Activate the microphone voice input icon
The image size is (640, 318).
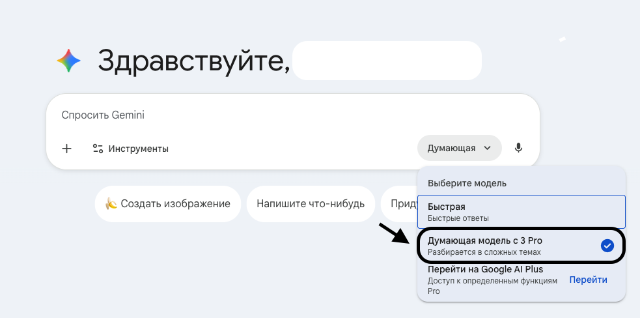[x=518, y=148]
